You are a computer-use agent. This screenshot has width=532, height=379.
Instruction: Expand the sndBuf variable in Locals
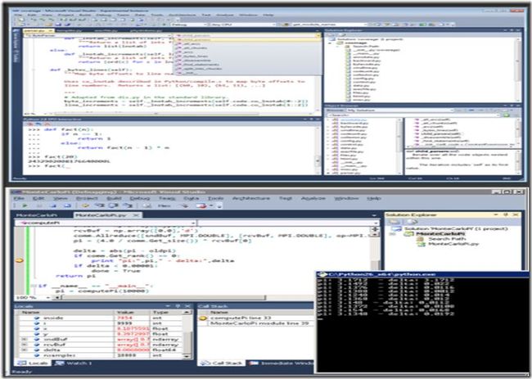(25, 340)
